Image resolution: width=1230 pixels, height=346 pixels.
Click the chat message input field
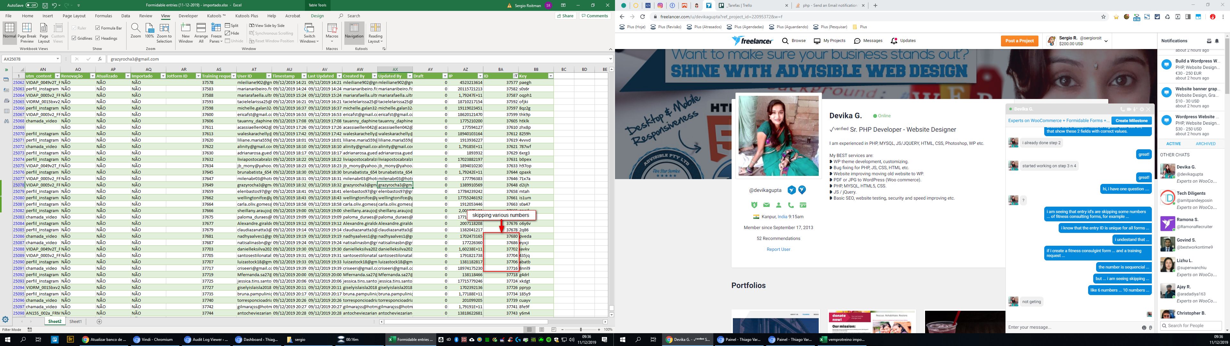point(1070,327)
